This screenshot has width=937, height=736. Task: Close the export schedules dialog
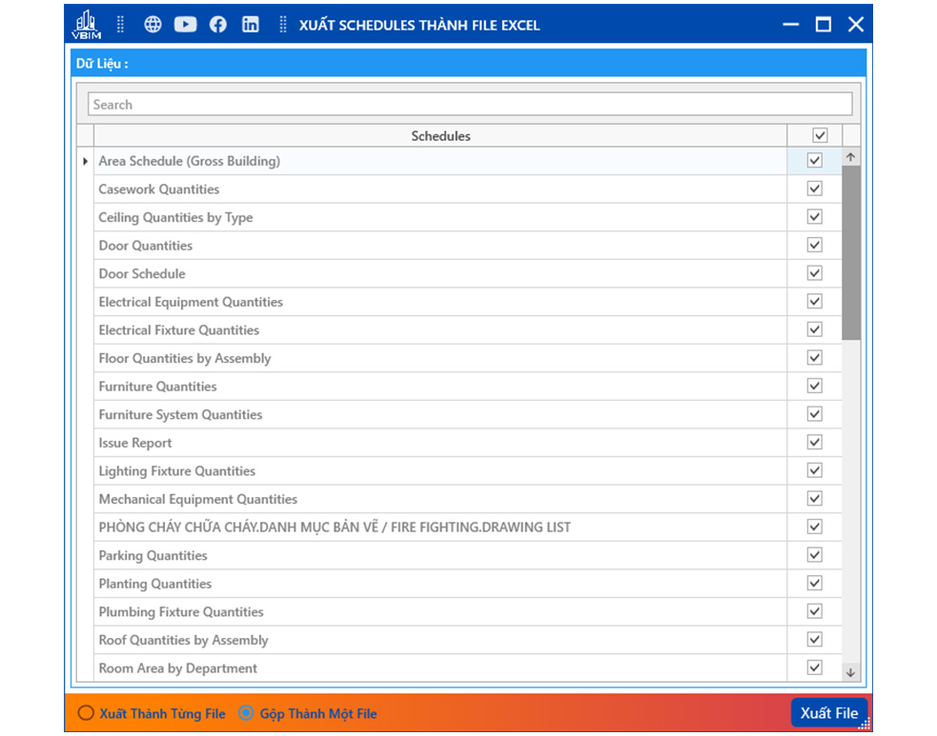point(855,25)
